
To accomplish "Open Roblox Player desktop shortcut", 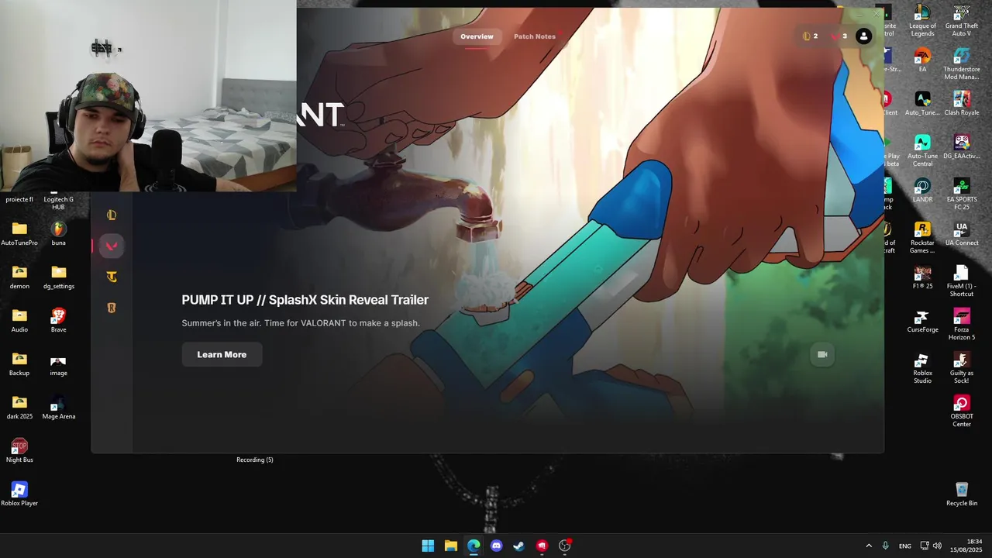I will click(19, 494).
